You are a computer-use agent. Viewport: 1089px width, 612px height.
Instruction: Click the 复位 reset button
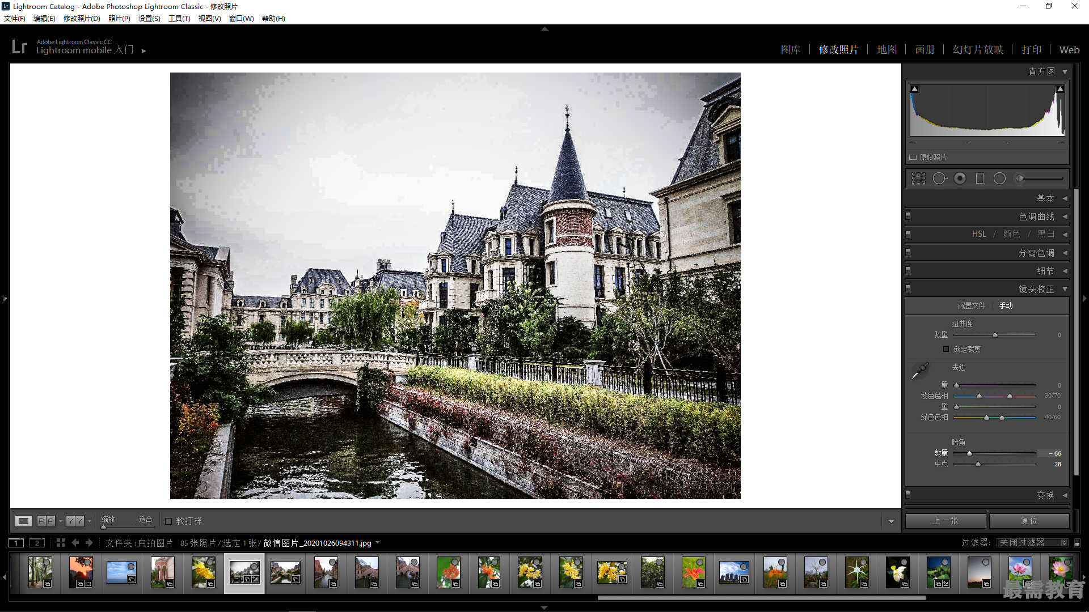(1029, 520)
